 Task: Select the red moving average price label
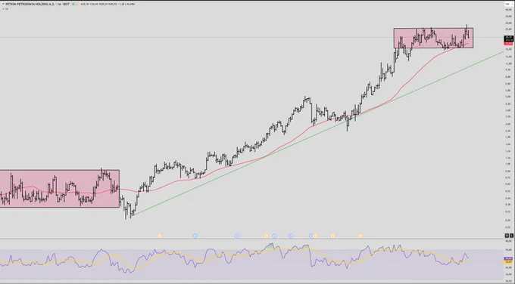508,43
